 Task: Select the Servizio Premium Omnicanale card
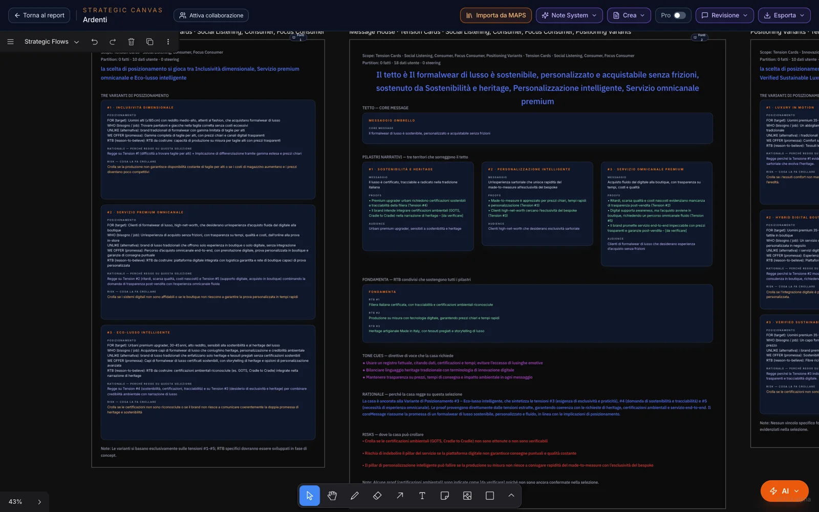click(208, 262)
